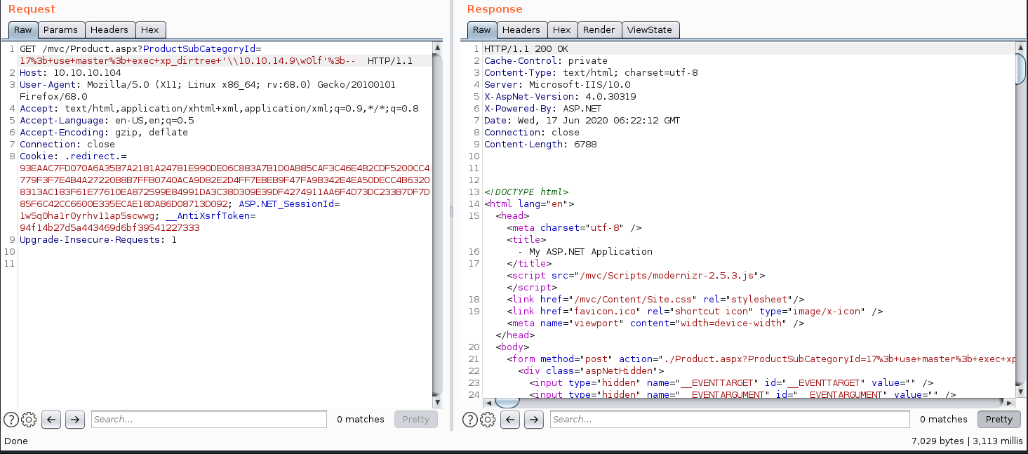Open the Request Headers tab

pyautogui.click(x=109, y=29)
